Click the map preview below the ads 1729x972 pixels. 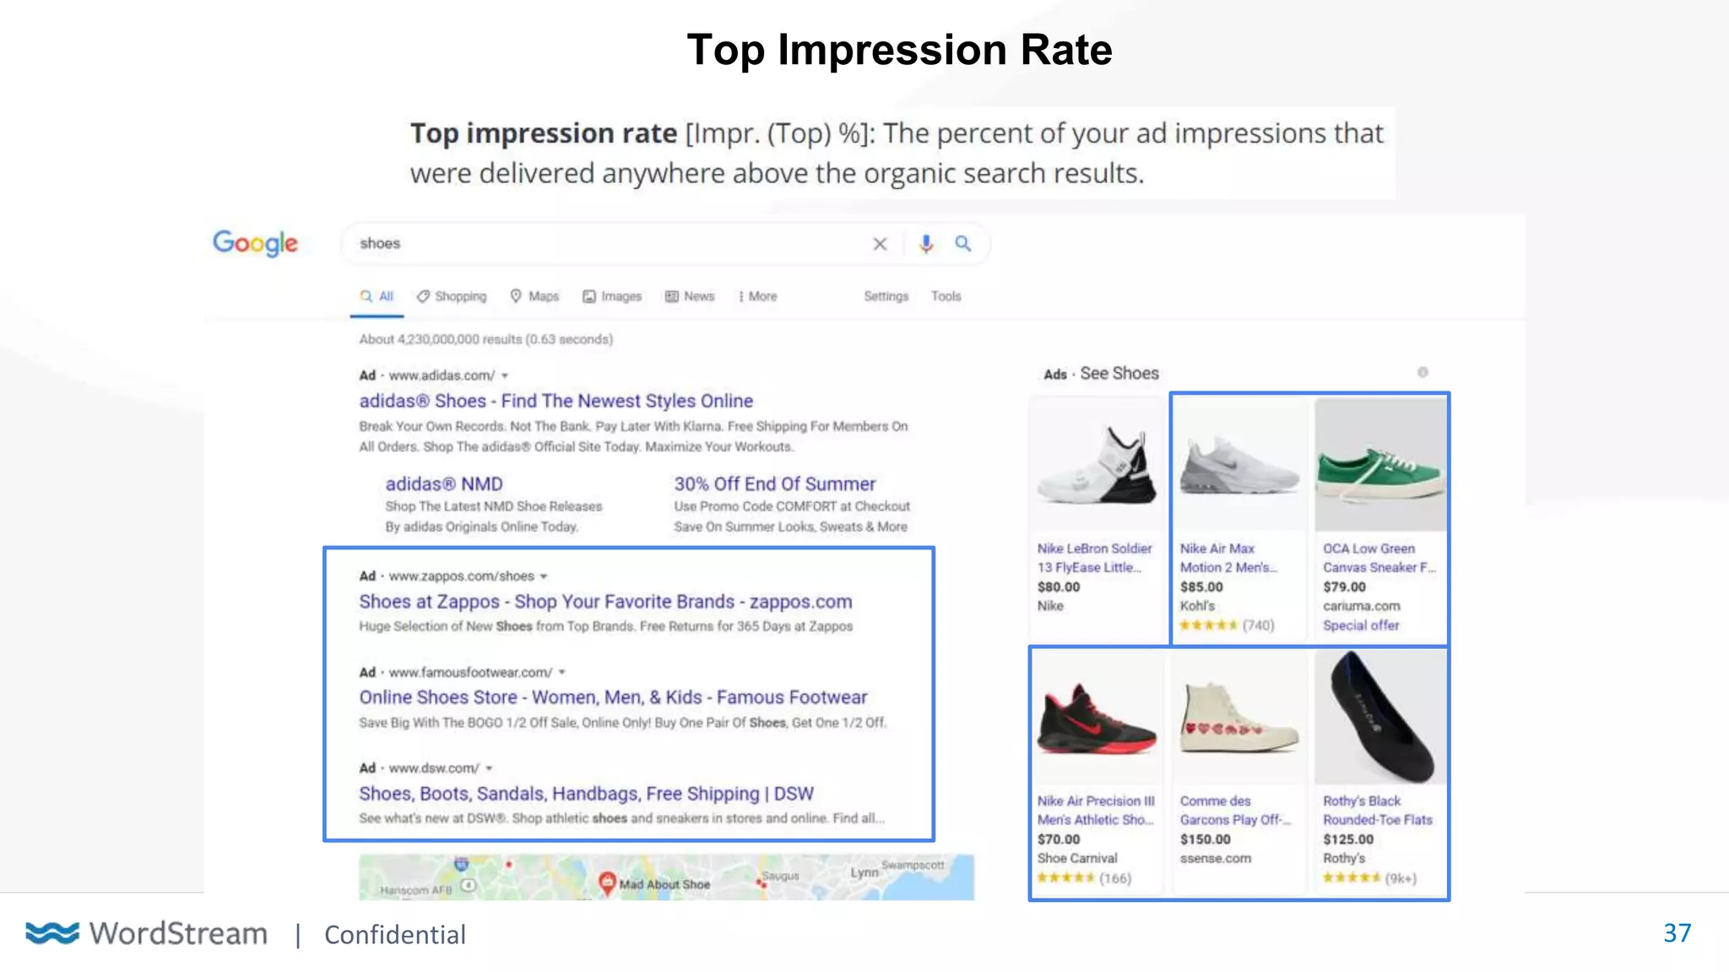[x=666, y=877]
